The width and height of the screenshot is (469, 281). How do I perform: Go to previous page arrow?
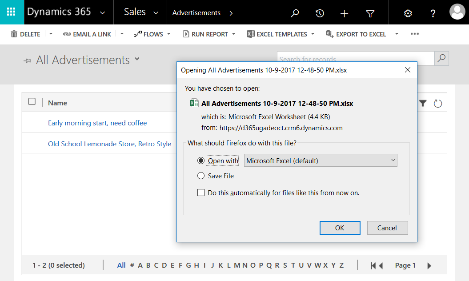[381, 266]
